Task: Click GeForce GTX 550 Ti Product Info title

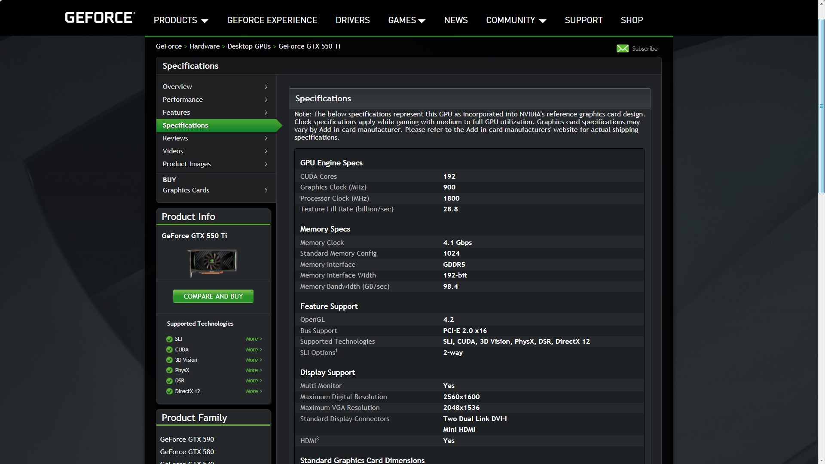Action: point(194,236)
